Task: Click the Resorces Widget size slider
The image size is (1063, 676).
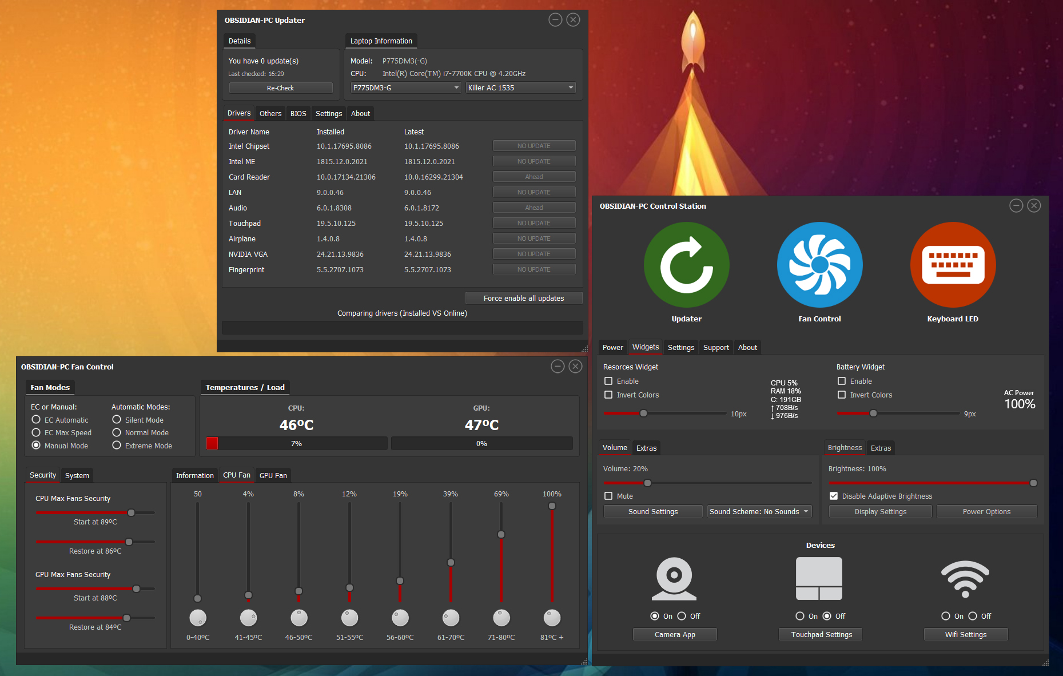Action: (665, 413)
